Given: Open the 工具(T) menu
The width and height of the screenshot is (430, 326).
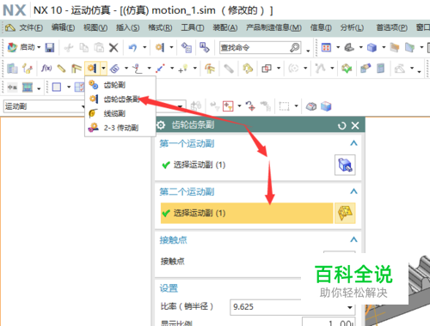Looking at the screenshot, I should (193, 27).
